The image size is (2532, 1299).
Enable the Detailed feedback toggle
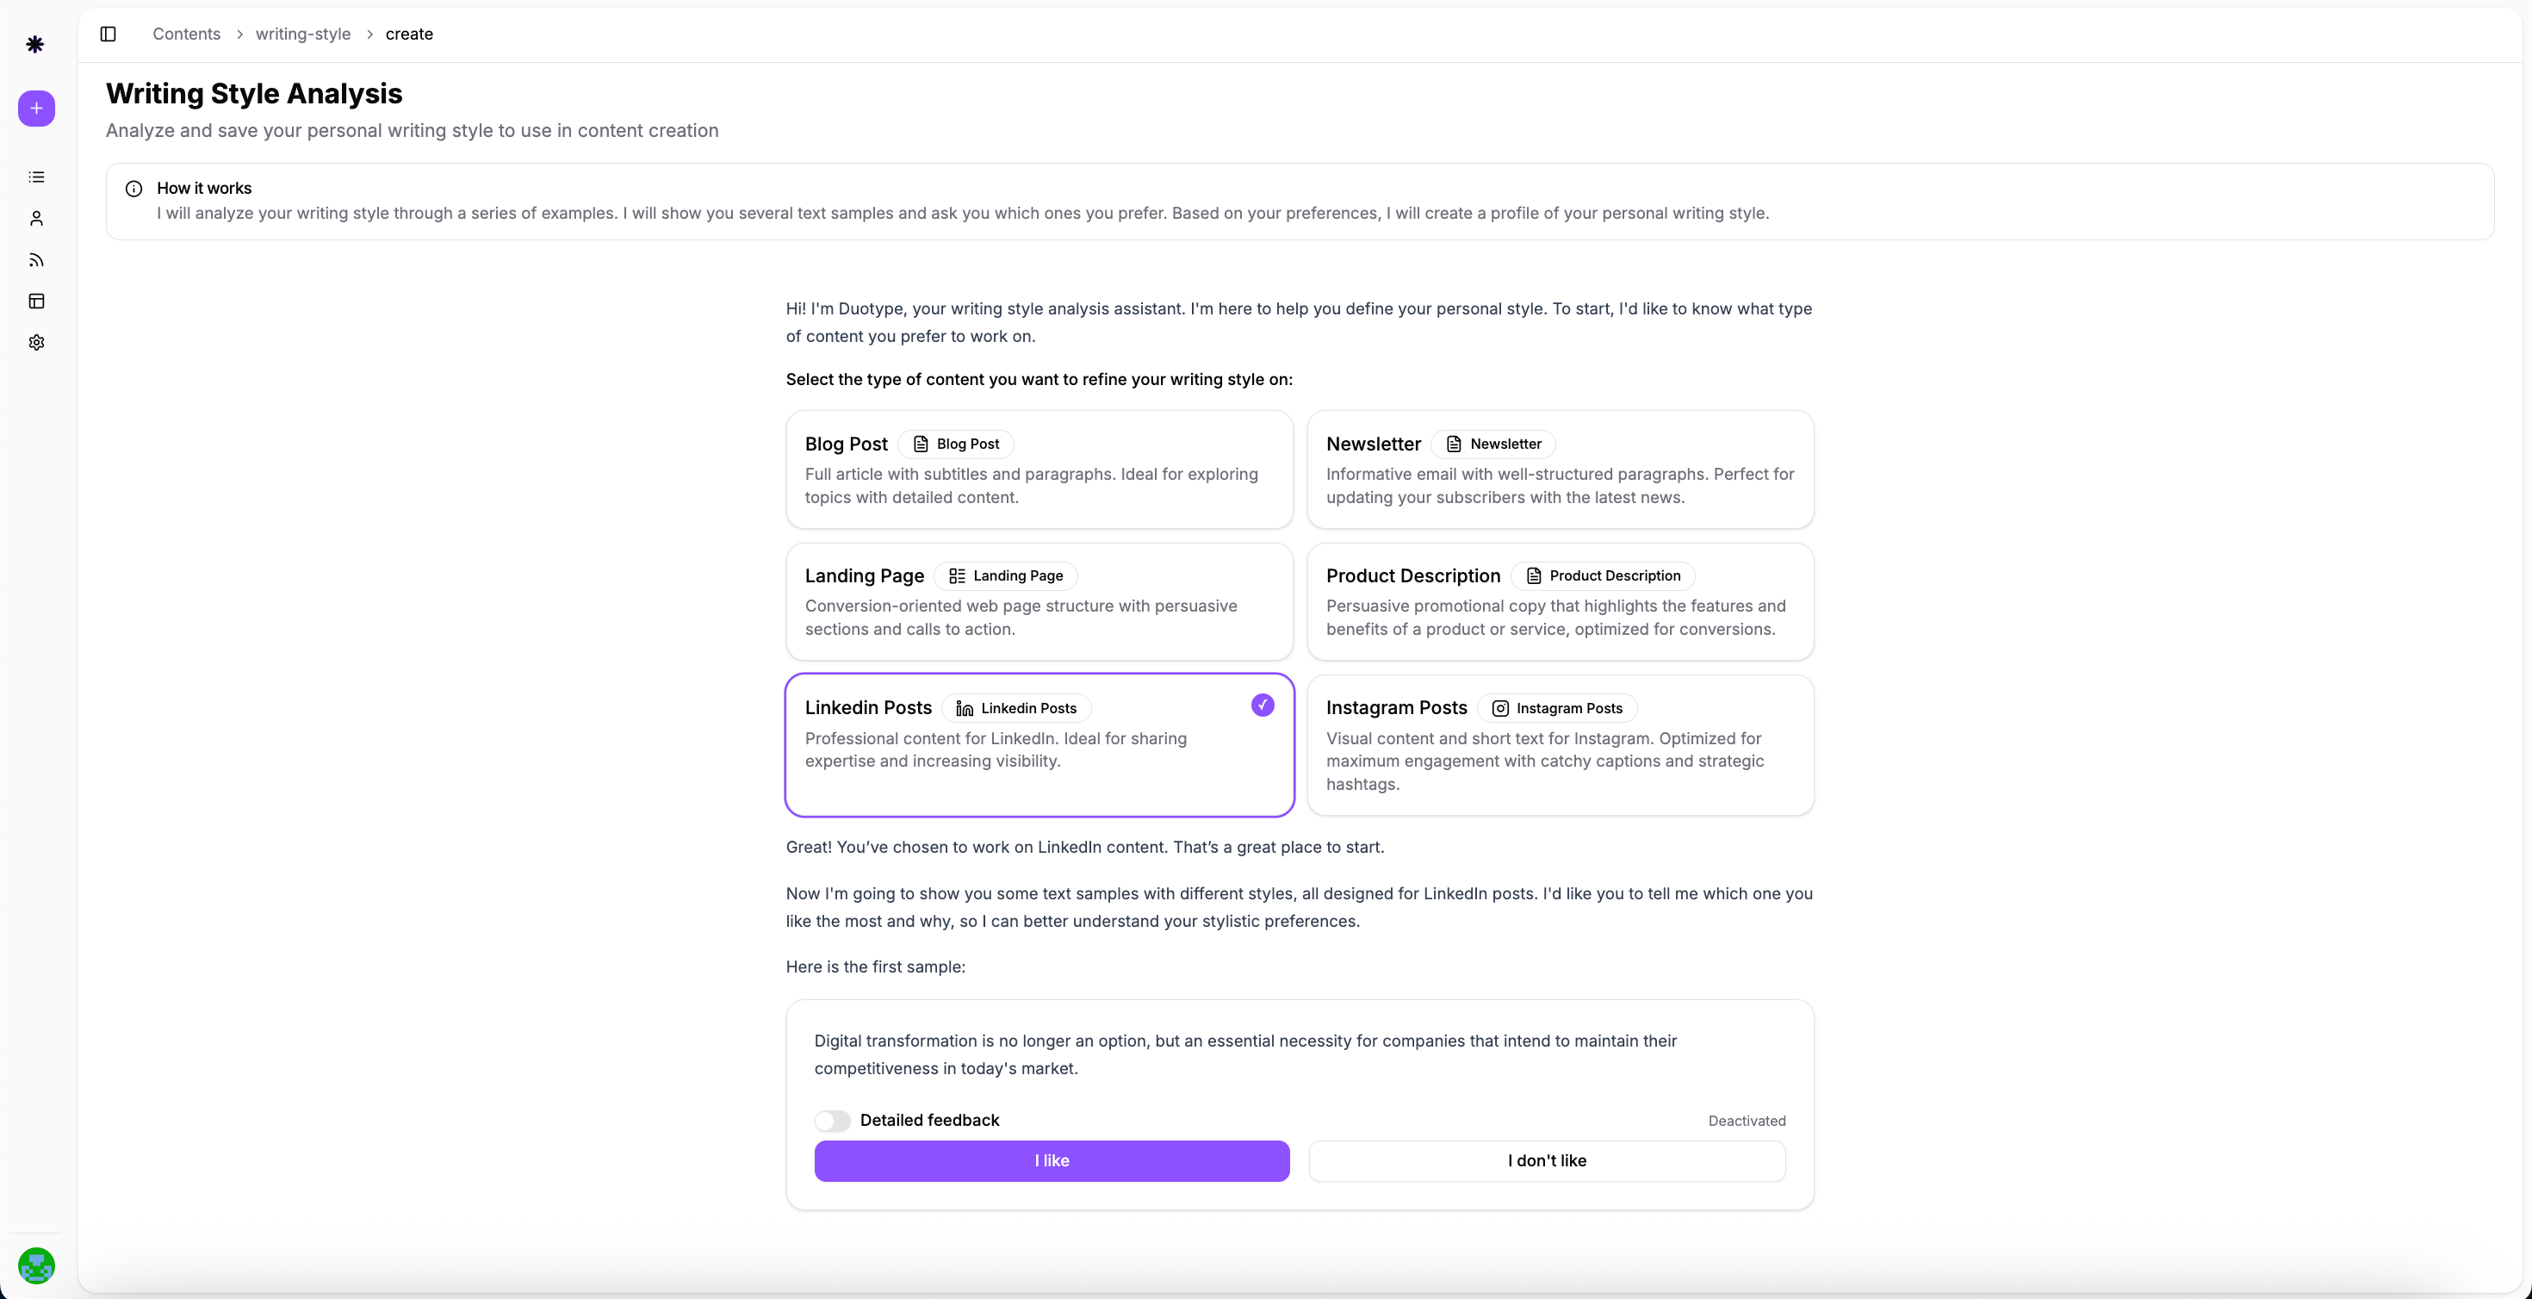[x=832, y=1120]
